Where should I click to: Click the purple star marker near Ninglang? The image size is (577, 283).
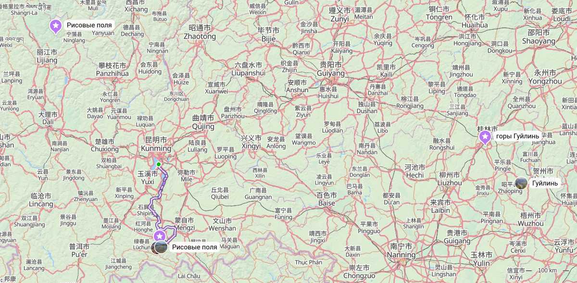[x=56, y=25]
